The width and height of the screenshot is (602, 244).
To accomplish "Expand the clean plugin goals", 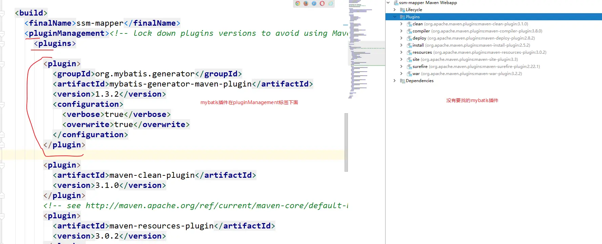I will pyautogui.click(x=401, y=24).
